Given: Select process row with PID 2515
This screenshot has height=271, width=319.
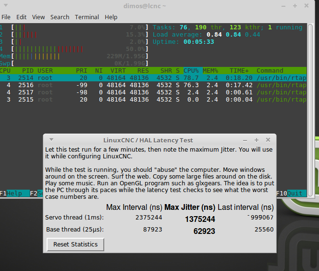Looking at the screenshot, I should point(153,100).
